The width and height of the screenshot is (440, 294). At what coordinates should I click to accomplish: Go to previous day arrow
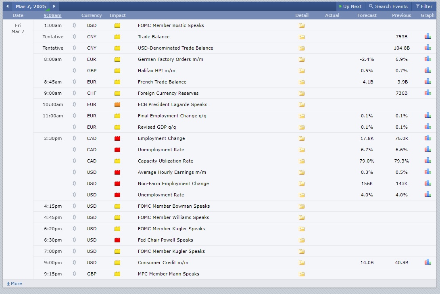point(8,6)
